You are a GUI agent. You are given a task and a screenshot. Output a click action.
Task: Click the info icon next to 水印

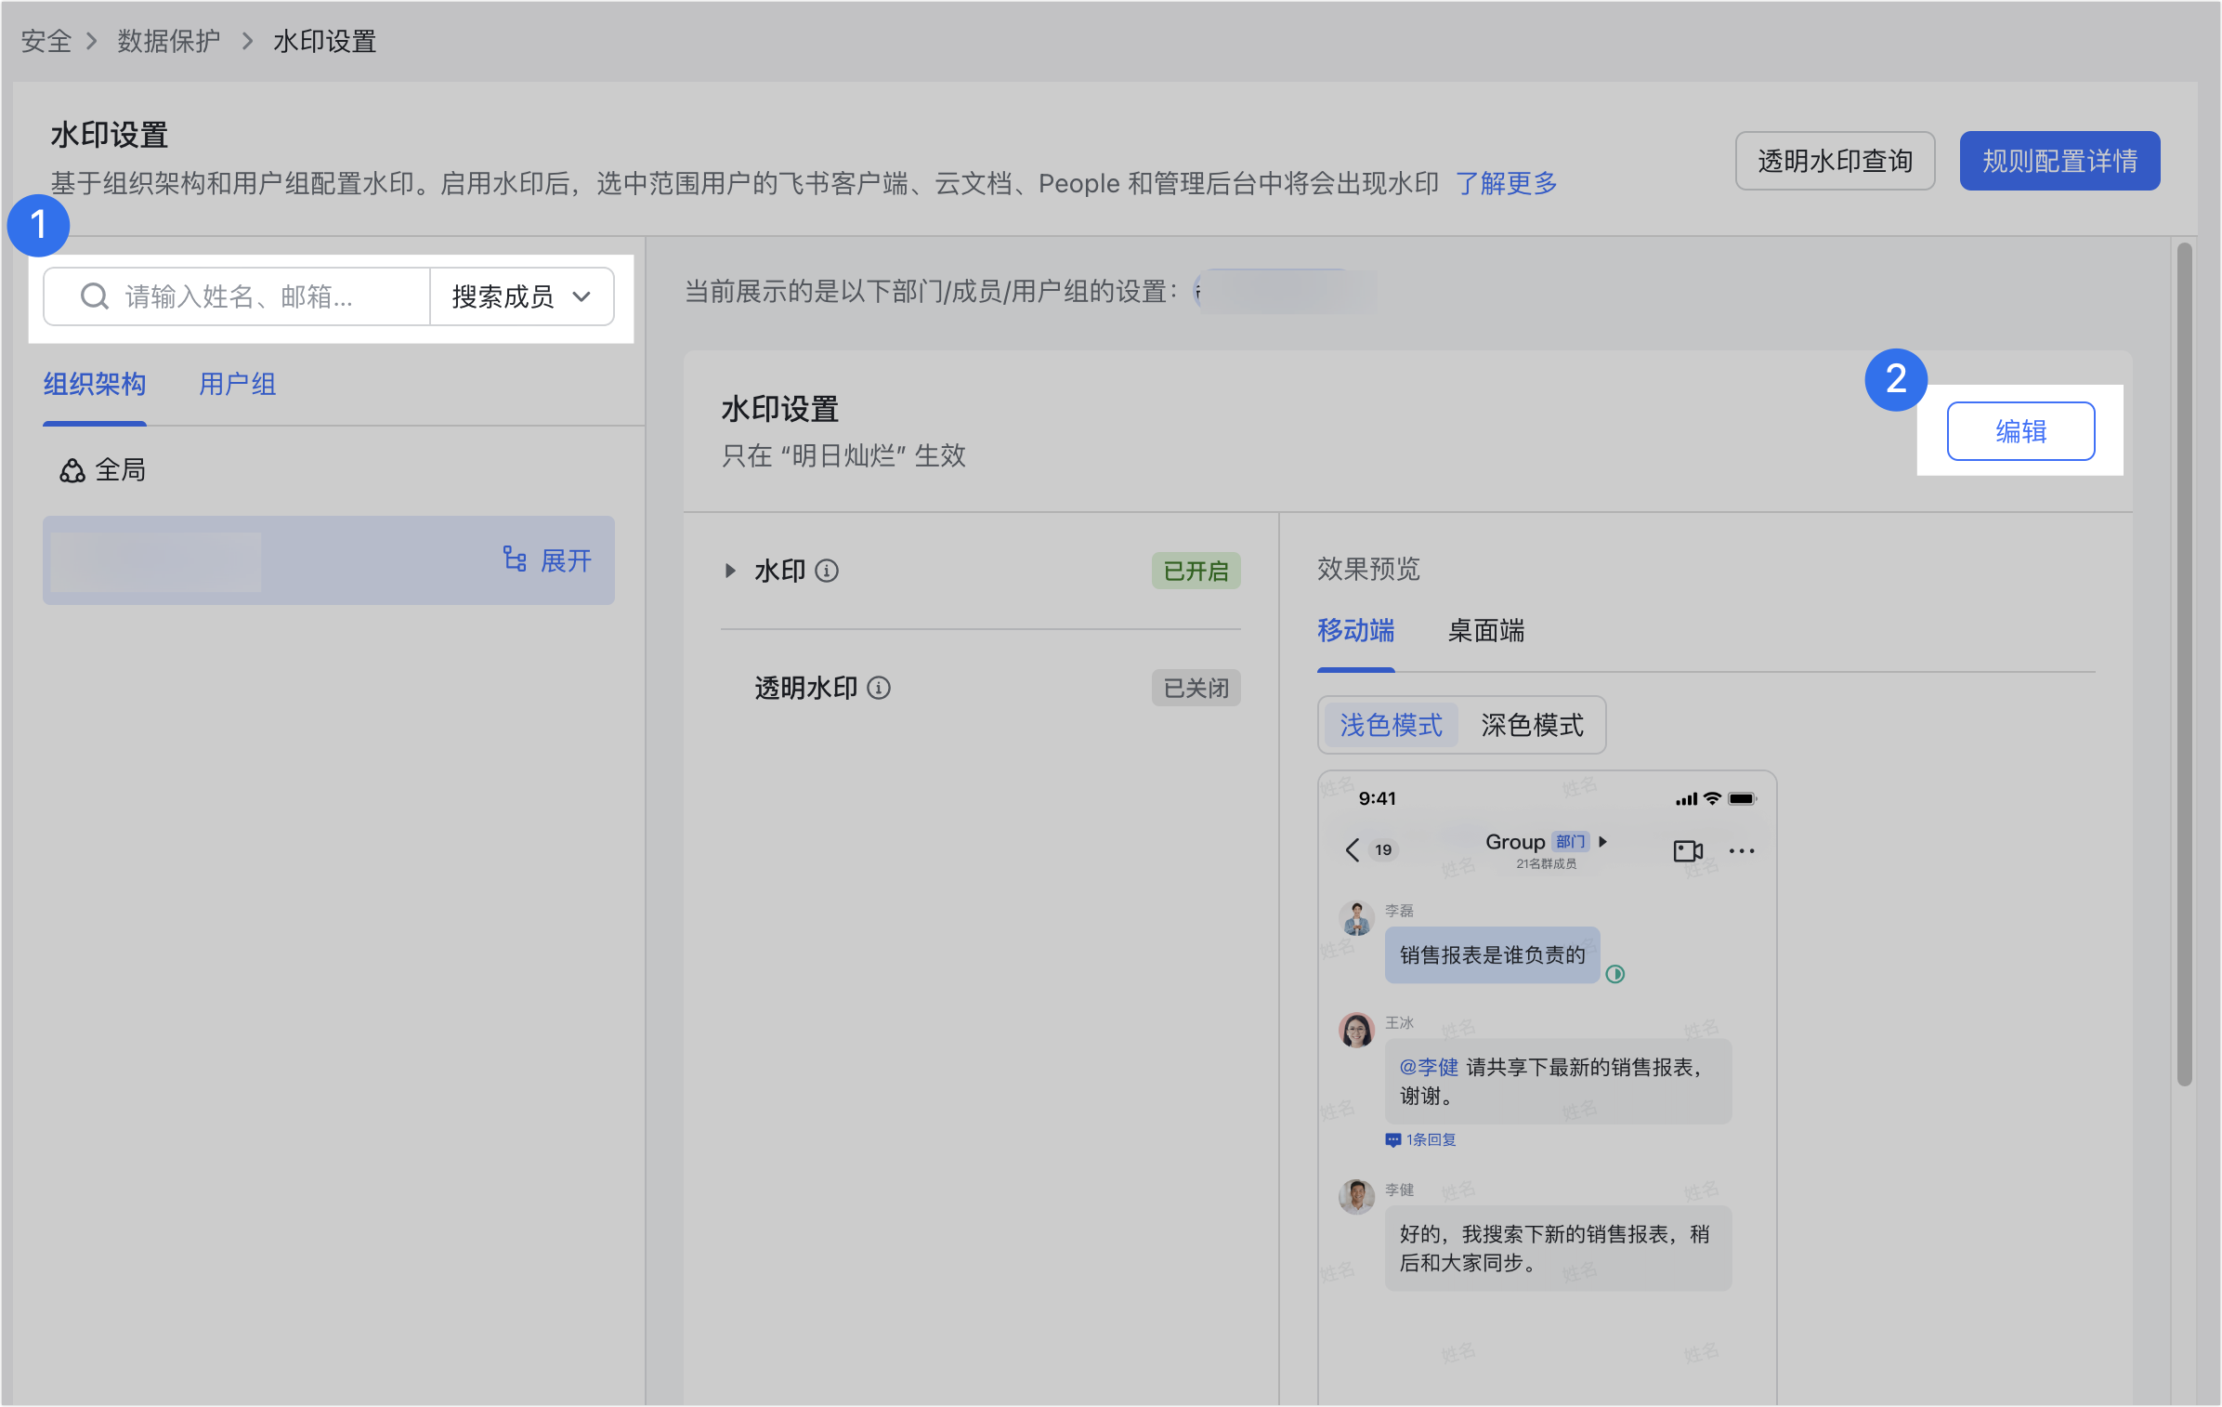(827, 571)
